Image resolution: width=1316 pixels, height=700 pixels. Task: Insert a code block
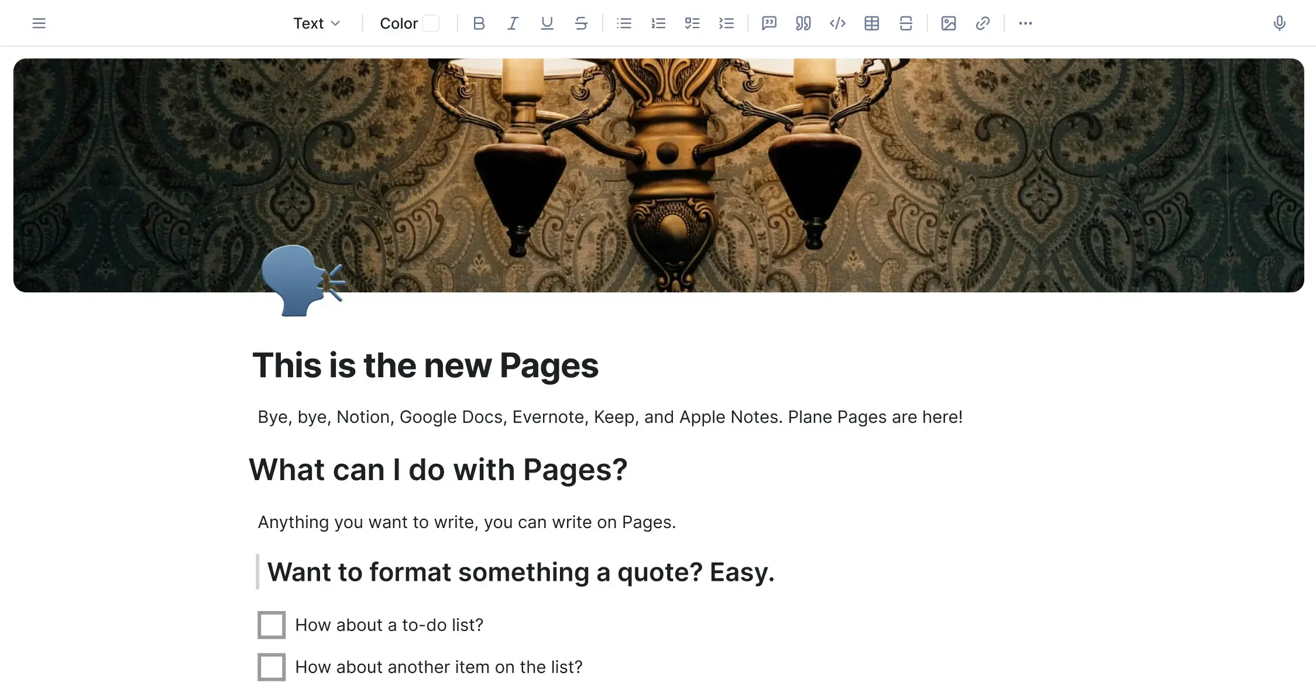837,23
